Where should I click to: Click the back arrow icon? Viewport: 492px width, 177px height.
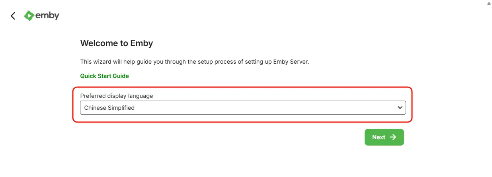point(13,16)
